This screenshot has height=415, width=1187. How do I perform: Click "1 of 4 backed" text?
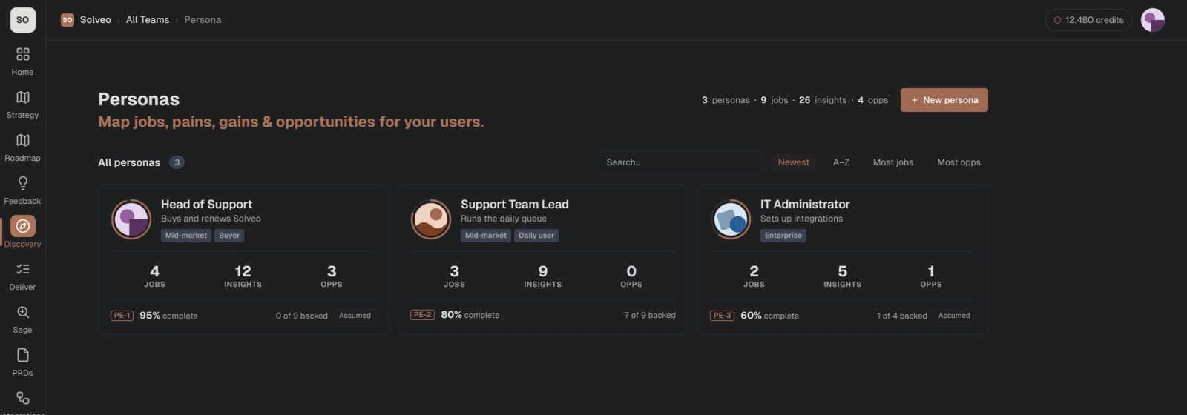click(x=902, y=316)
